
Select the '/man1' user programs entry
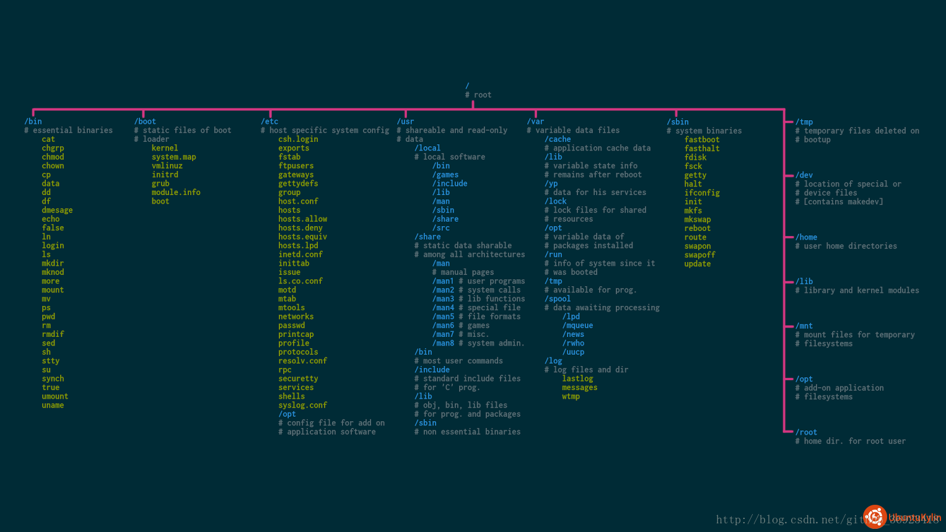443,281
